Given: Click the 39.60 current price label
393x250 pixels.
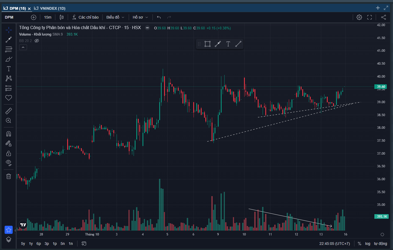Looking at the screenshot, I should (x=381, y=87).
